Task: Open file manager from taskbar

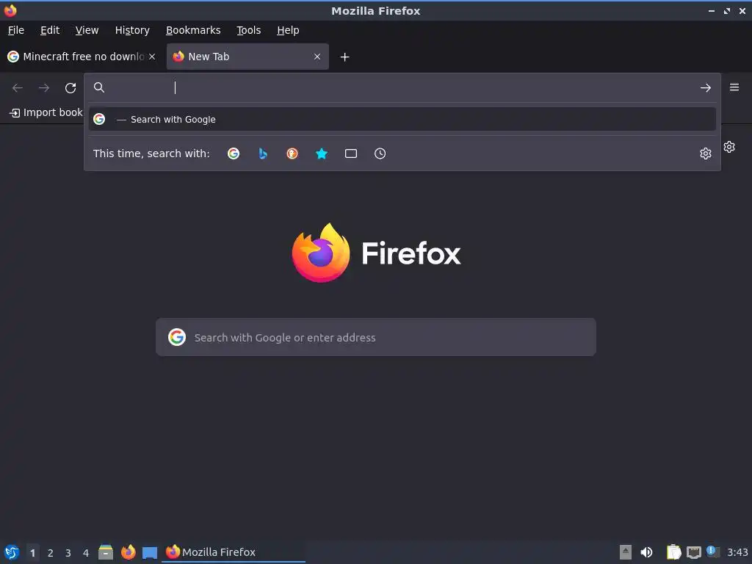Action: tap(106, 552)
